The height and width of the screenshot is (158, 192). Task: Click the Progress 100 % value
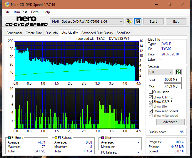point(180,142)
